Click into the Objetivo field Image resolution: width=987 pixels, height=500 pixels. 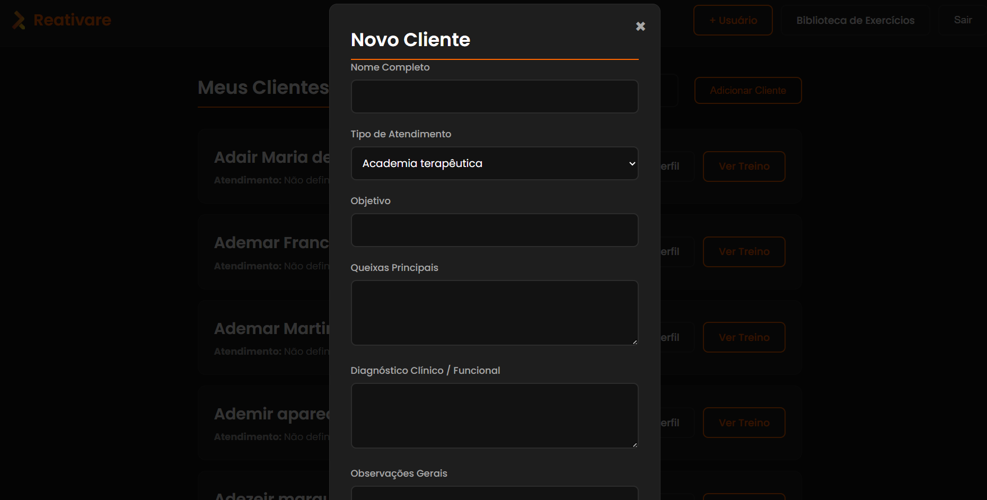coord(495,230)
